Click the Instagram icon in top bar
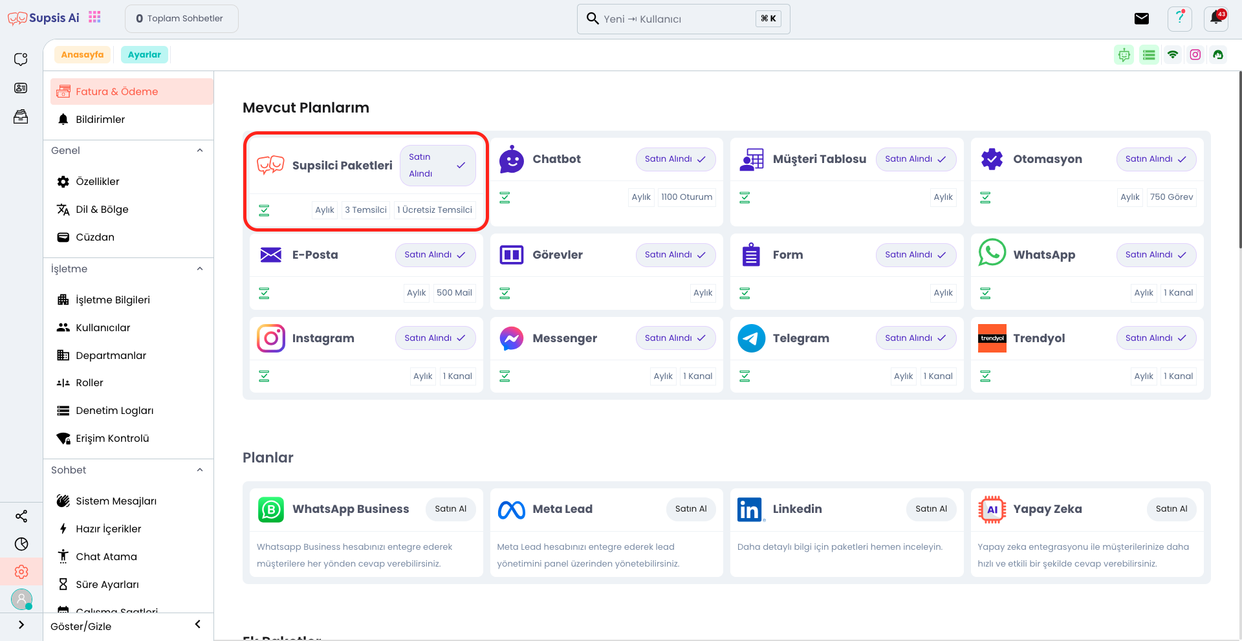Image resolution: width=1242 pixels, height=641 pixels. (x=1195, y=55)
